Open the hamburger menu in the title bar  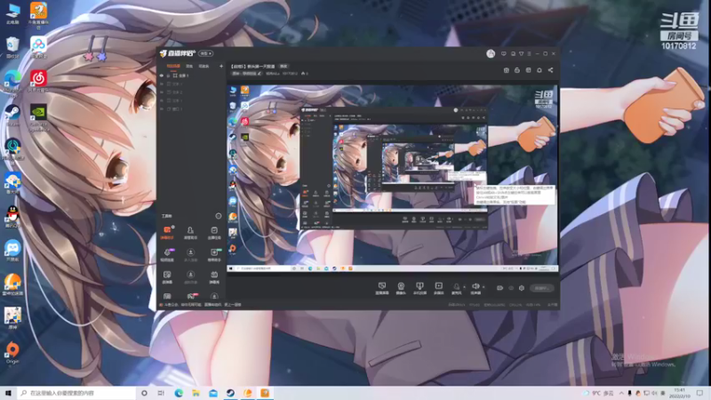pyautogui.click(x=529, y=53)
